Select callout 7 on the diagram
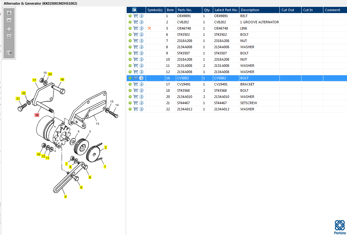The image size is (347, 235). click(66, 164)
